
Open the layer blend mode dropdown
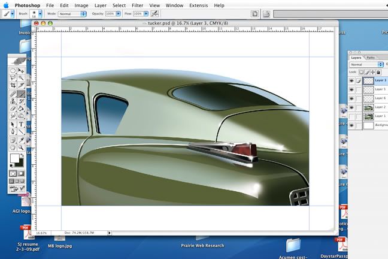(366, 65)
